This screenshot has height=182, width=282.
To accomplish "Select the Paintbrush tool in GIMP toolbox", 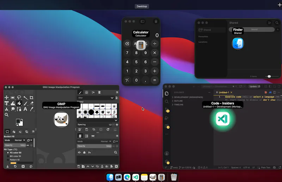I will (x=25, y=103).
